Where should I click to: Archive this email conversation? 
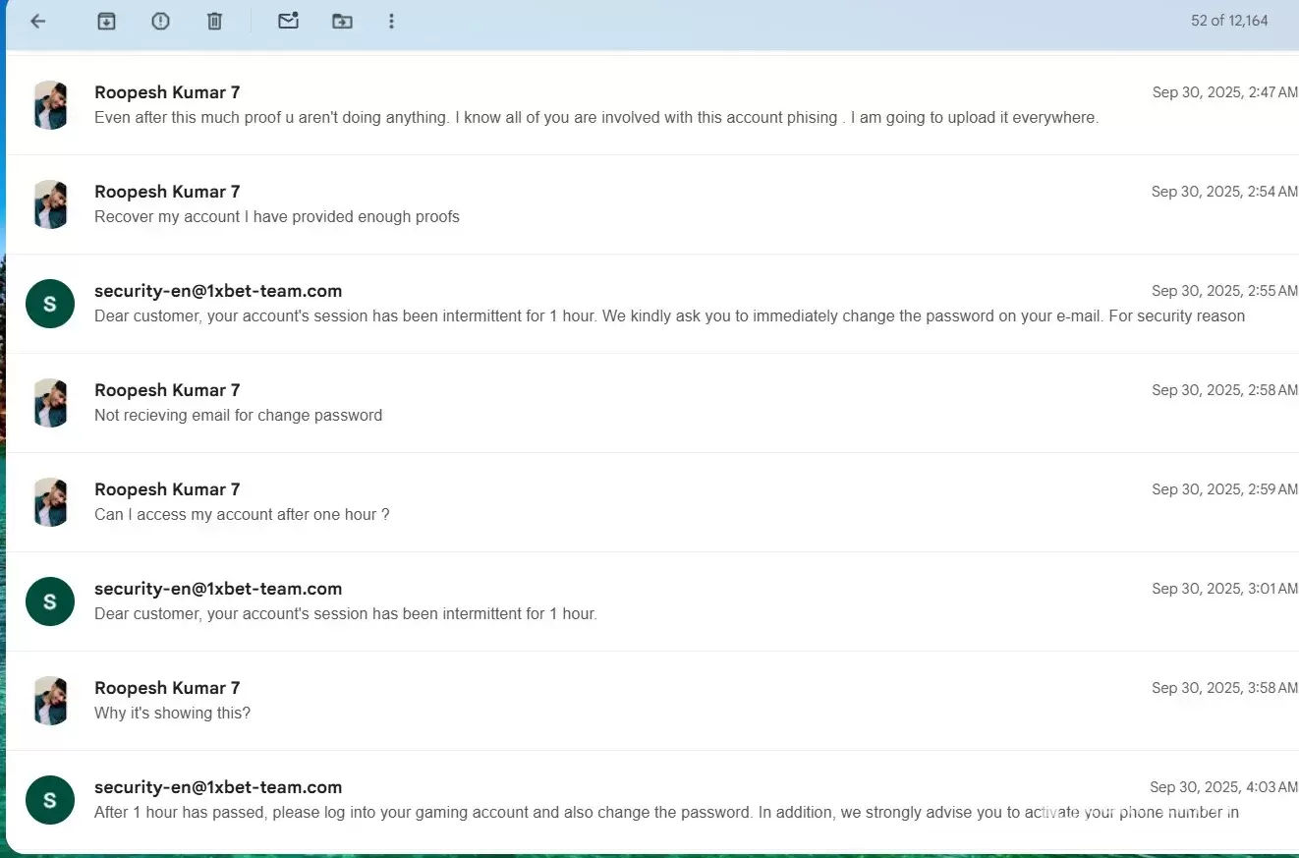[106, 21]
